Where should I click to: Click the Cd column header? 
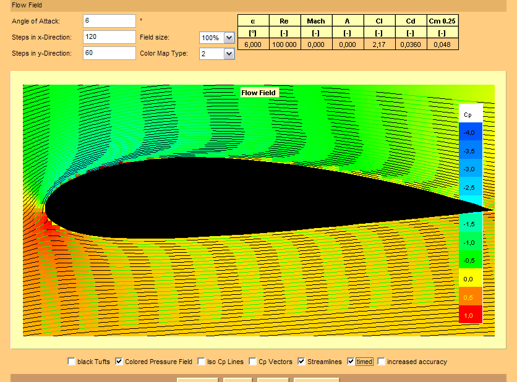(x=410, y=21)
